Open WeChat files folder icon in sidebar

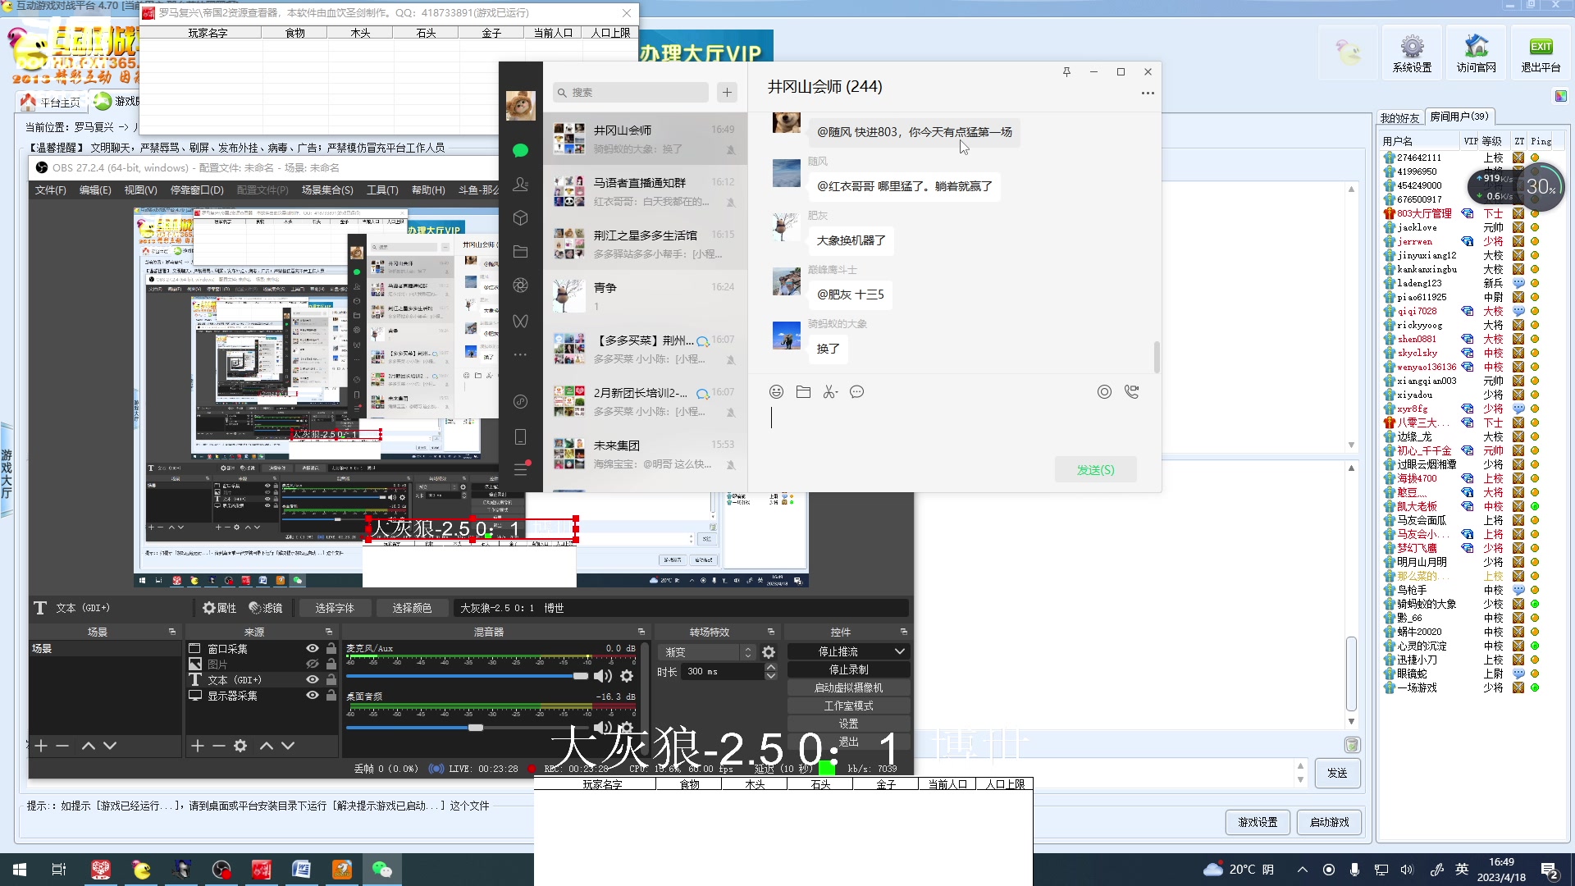point(520,252)
